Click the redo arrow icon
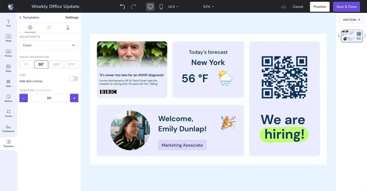Screen dimensions: 367x191 tap(133, 7)
